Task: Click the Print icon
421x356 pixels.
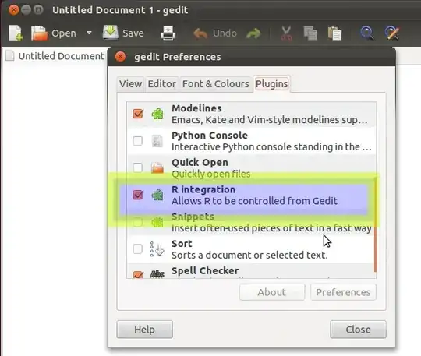Action: (x=168, y=33)
